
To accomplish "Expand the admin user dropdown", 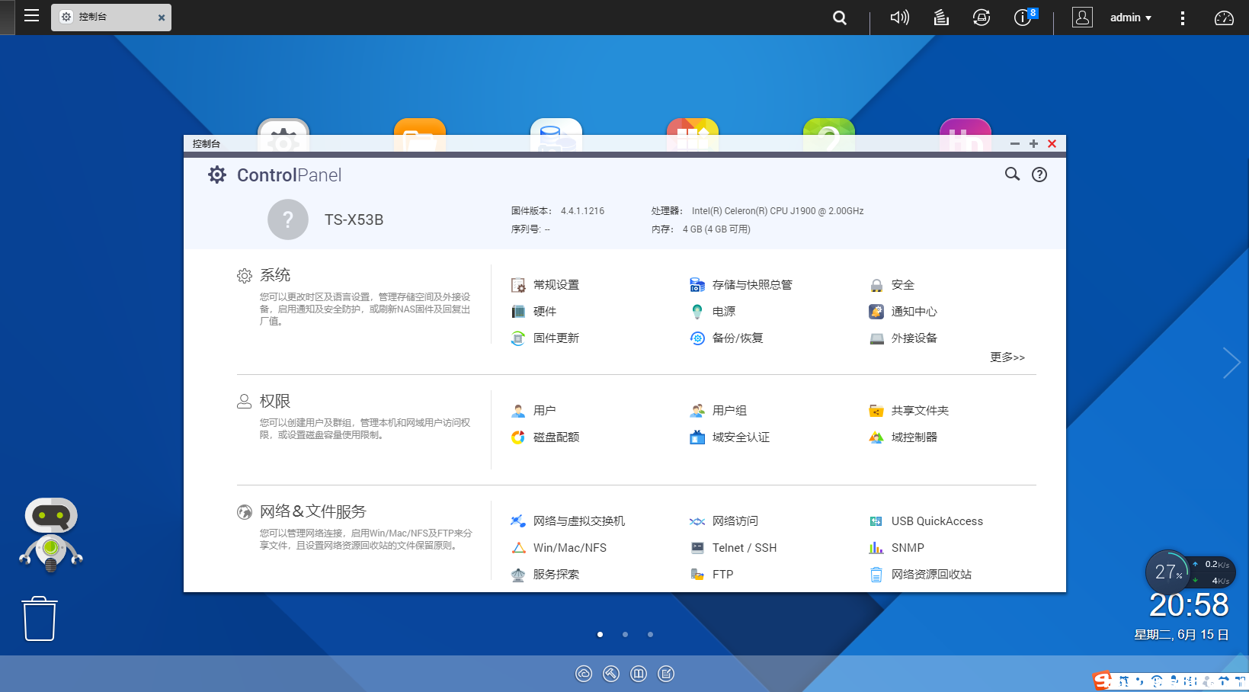I will point(1130,18).
